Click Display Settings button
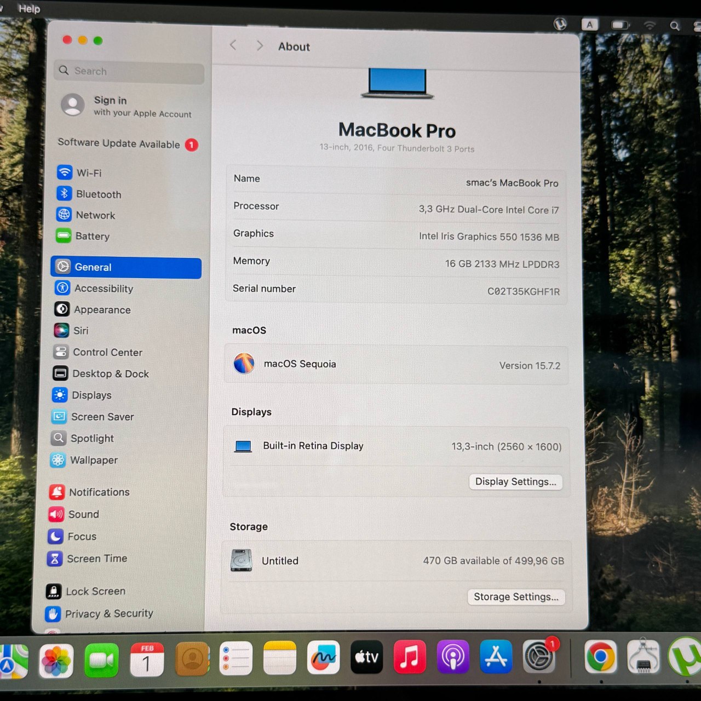Image resolution: width=701 pixels, height=701 pixels. [x=515, y=481]
